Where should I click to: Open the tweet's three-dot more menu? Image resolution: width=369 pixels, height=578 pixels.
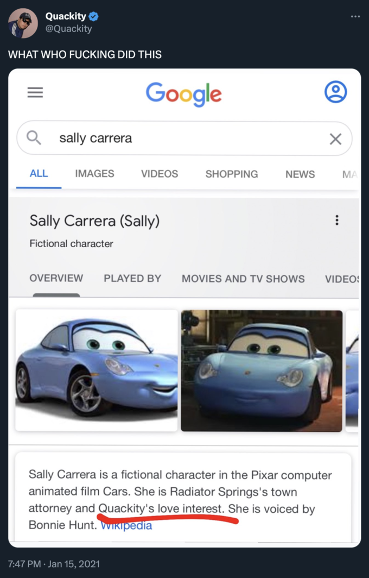[355, 17]
